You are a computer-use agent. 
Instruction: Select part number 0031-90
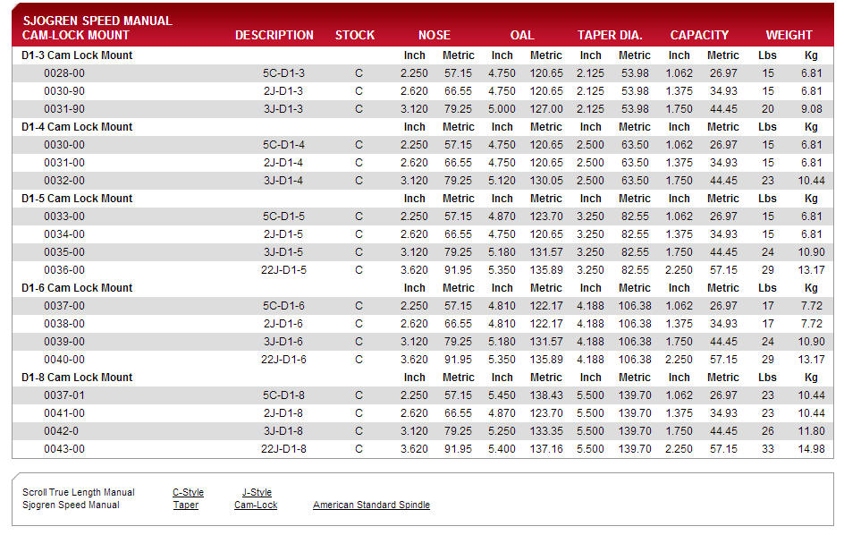coord(64,109)
